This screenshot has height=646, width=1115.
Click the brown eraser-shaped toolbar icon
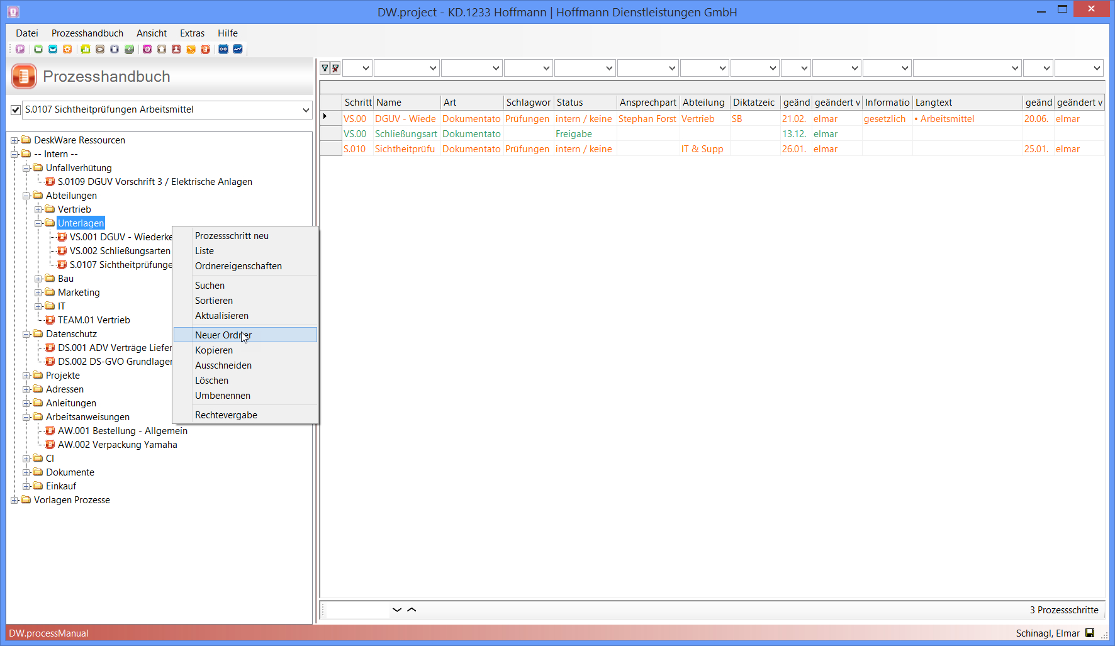[100, 49]
